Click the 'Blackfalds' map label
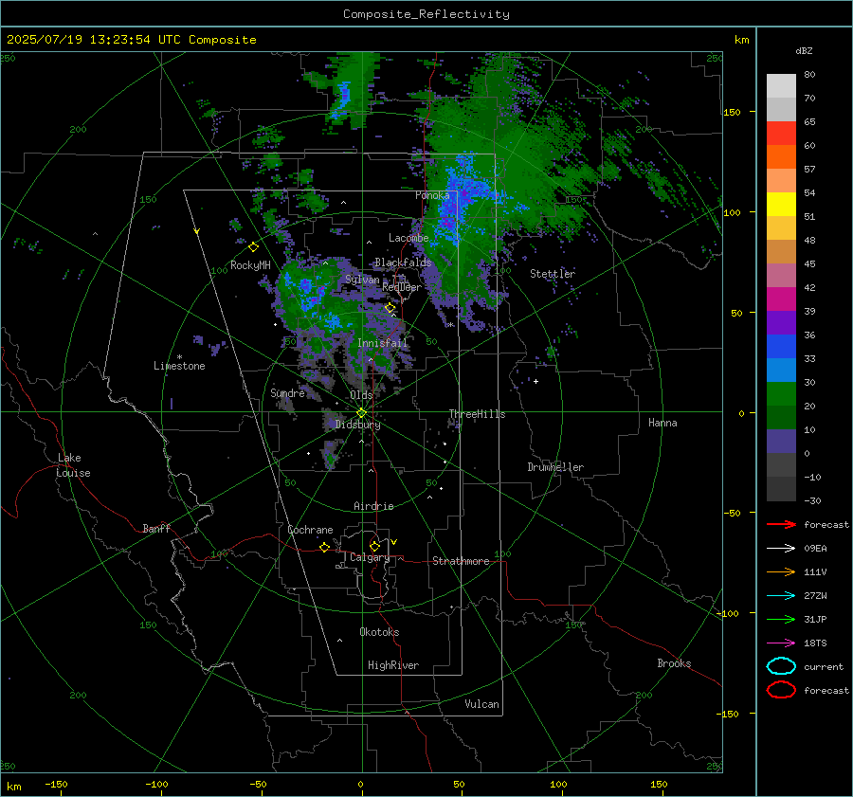 tap(403, 263)
